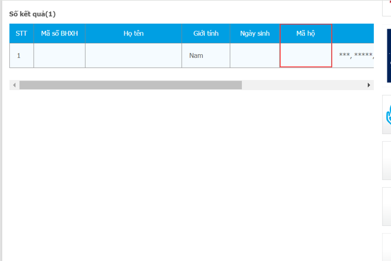
Task: Click the left arrow of horizontal scrollbar
Action: pos(14,85)
